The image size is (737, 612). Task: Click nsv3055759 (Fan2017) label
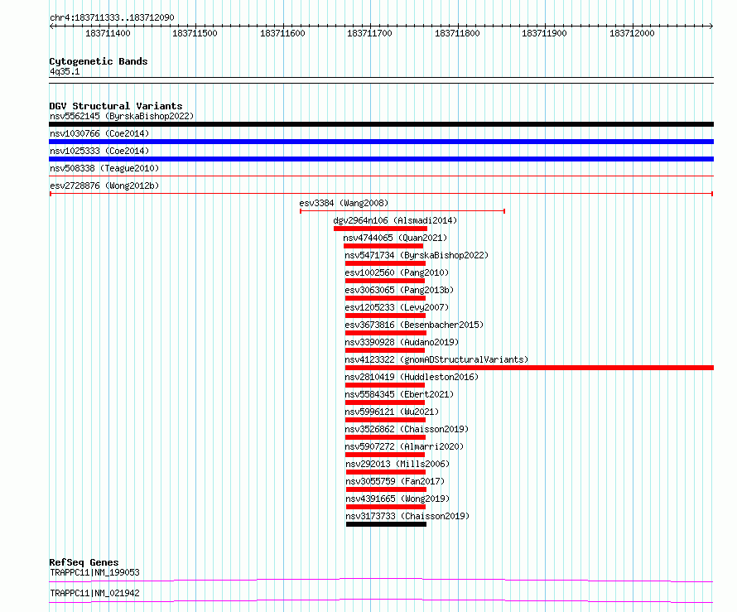395,481
